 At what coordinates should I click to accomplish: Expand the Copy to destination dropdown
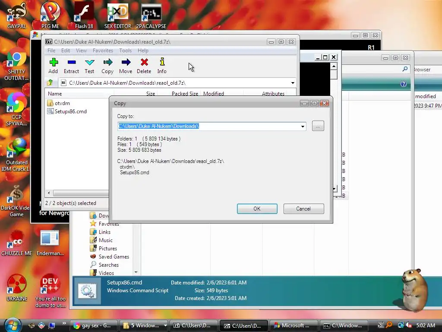[x=303, y=127]
